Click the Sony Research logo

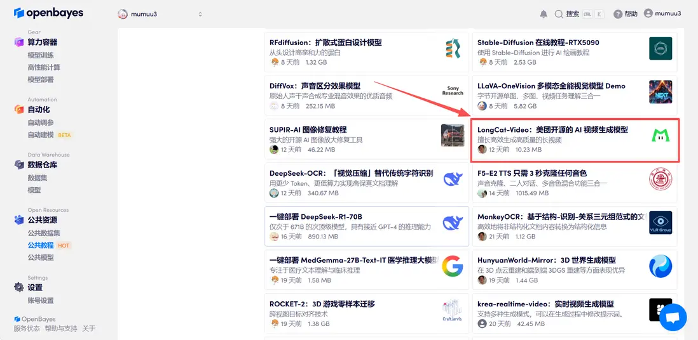click(x=453, y=91)
